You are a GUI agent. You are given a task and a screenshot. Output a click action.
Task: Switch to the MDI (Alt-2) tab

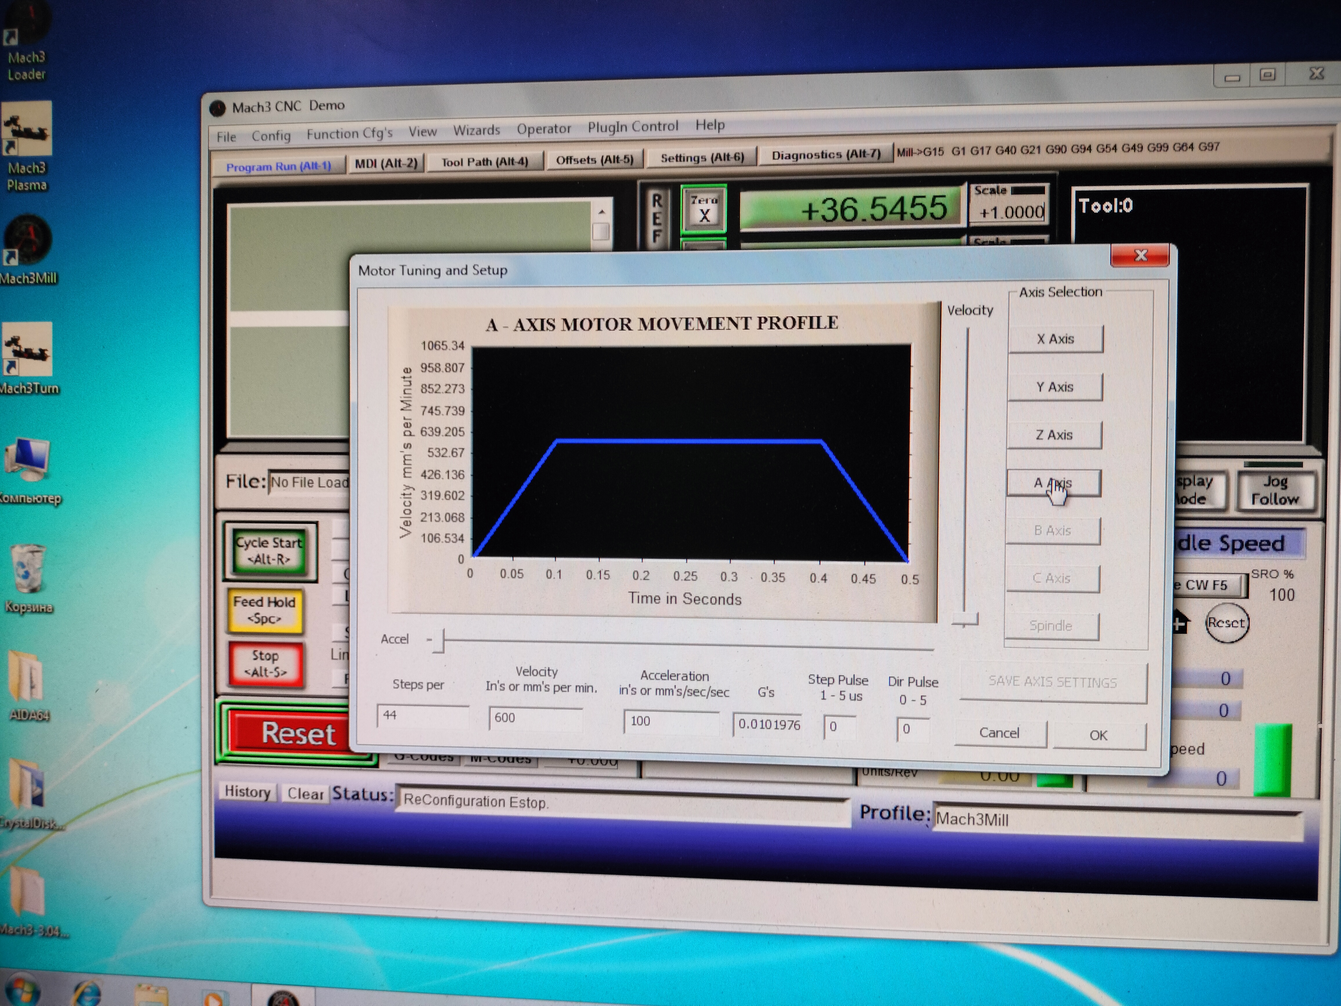click(x=386, y=163)
